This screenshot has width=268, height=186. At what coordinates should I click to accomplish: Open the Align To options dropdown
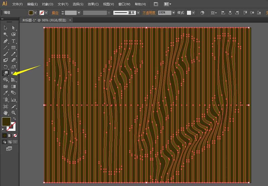point(213,13)
